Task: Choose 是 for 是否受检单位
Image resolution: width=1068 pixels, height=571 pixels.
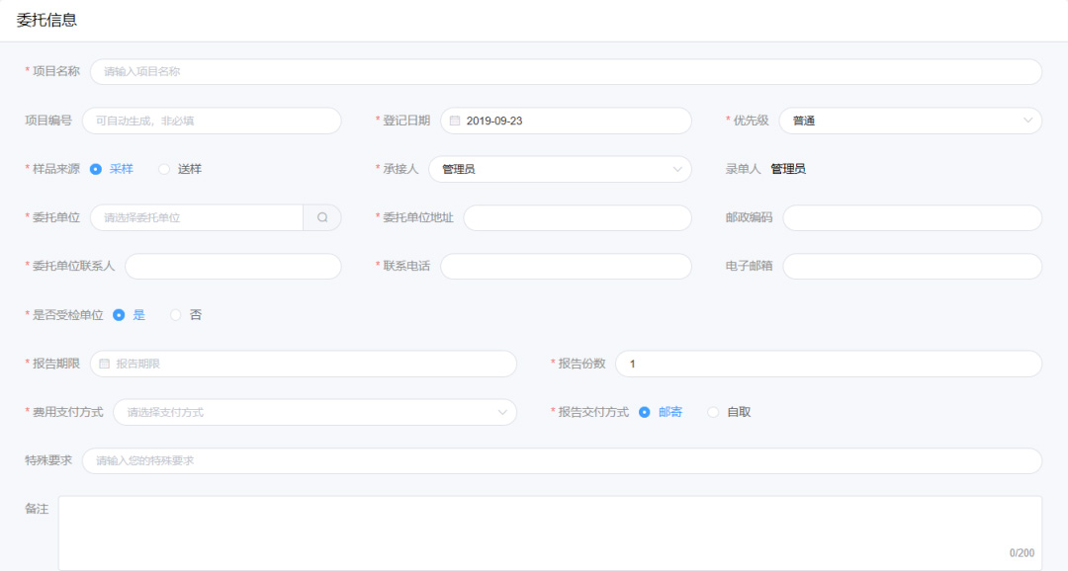Action: [119, 315]
